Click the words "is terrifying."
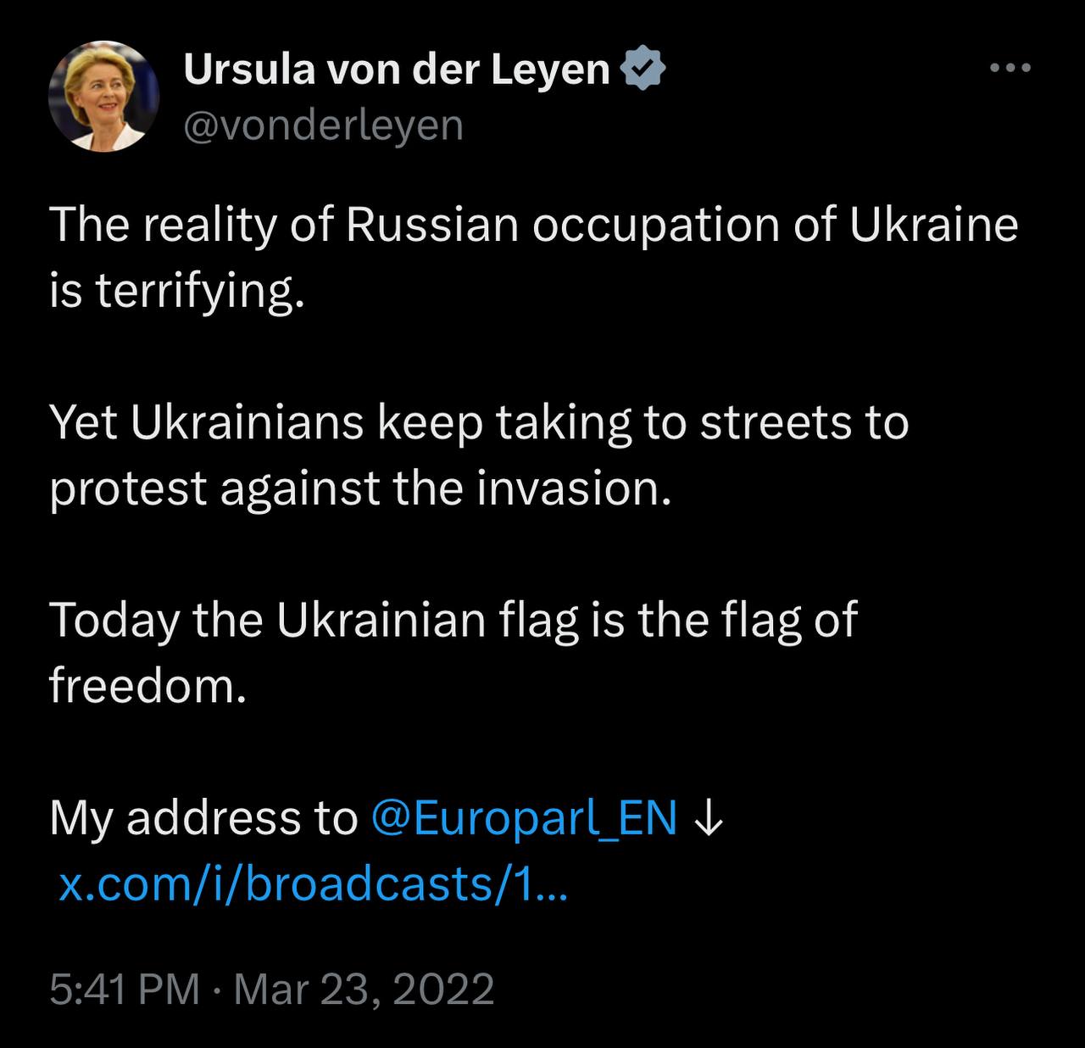The image size is (1085, 1048). pyautogui.click(x=176, y=292)
